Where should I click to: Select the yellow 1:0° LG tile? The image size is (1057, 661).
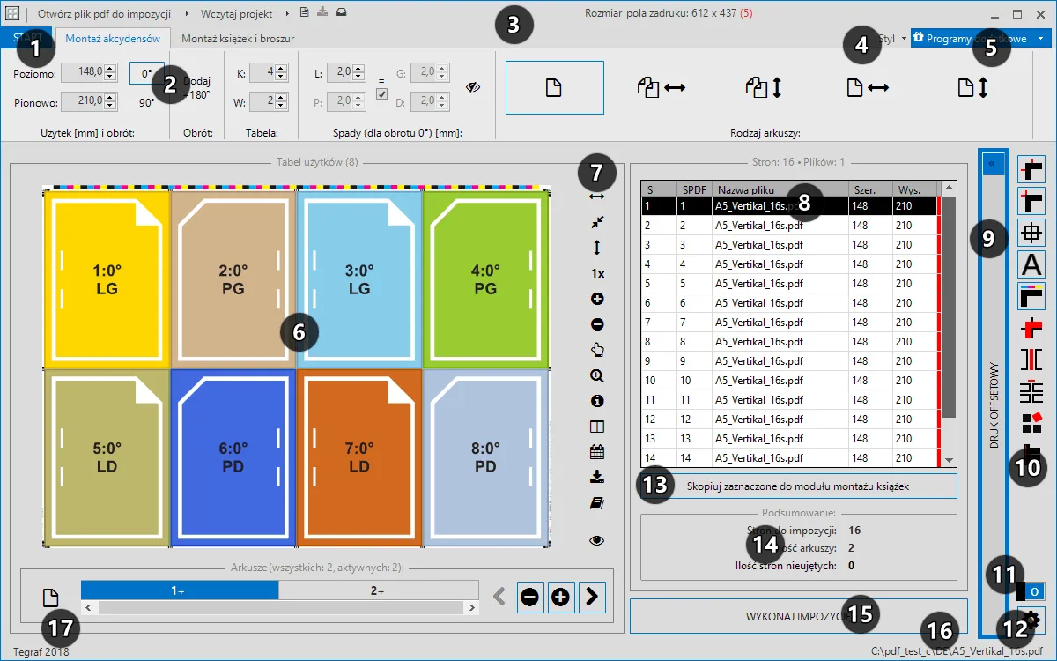pyautogui.click(x=107, y=279)
